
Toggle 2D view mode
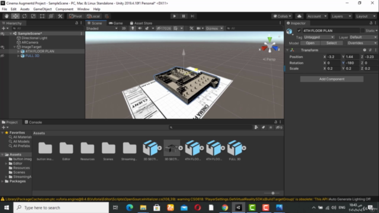click(124, 28)
